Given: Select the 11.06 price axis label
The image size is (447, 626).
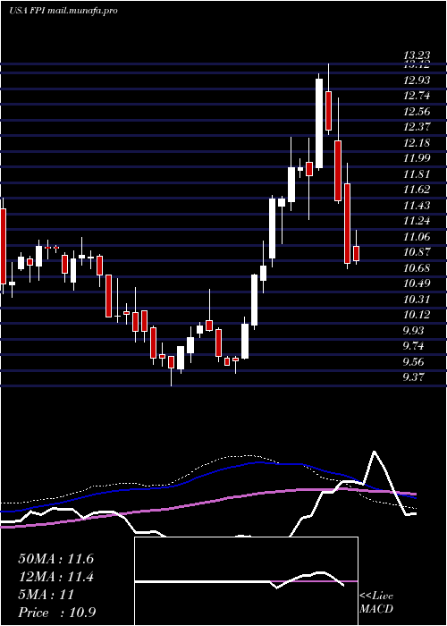Looking at the screenshot, I should (417, 237).
